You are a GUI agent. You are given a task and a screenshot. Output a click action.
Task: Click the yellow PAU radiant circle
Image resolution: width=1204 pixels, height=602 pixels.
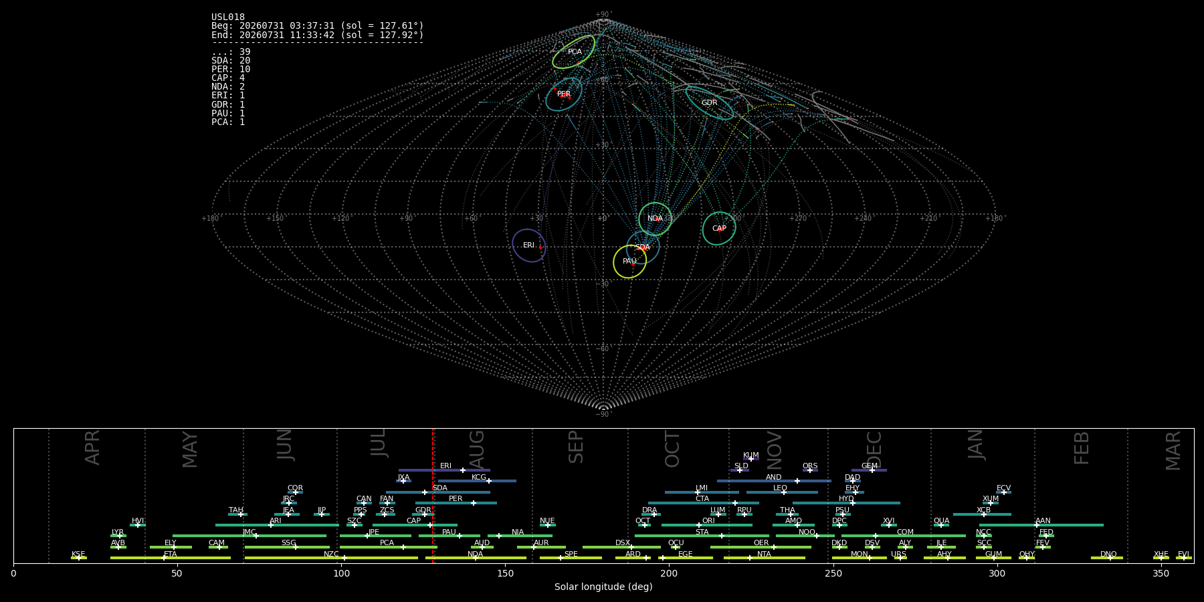click(629, 262)
